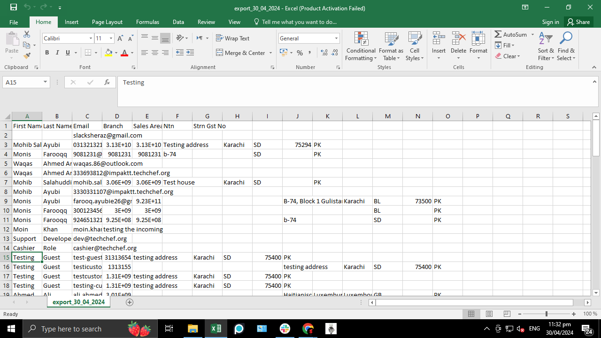This screenshot has height=338, width=601.
Task: Open Conditional Formatting menu
Action: [361, 46]
